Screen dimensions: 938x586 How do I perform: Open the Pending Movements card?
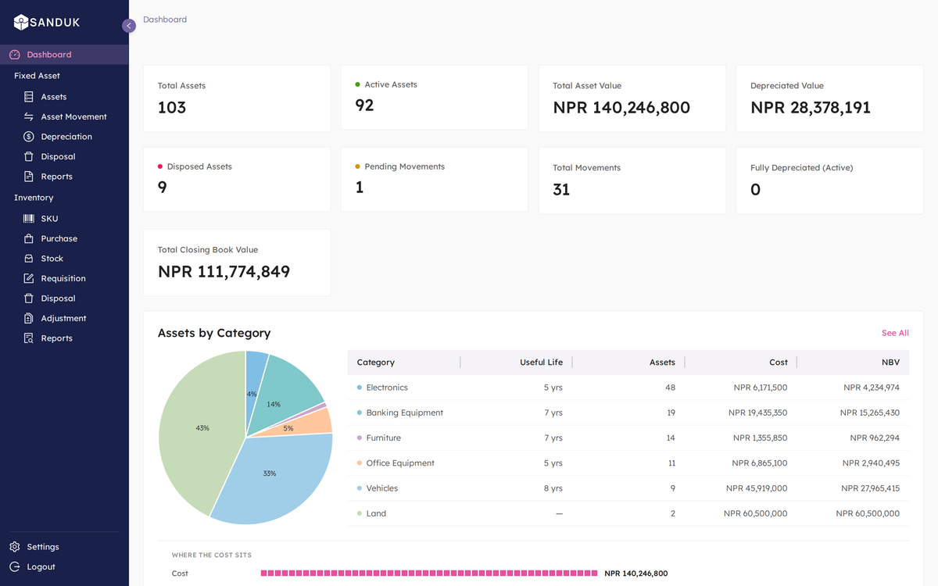coord(435,179)
